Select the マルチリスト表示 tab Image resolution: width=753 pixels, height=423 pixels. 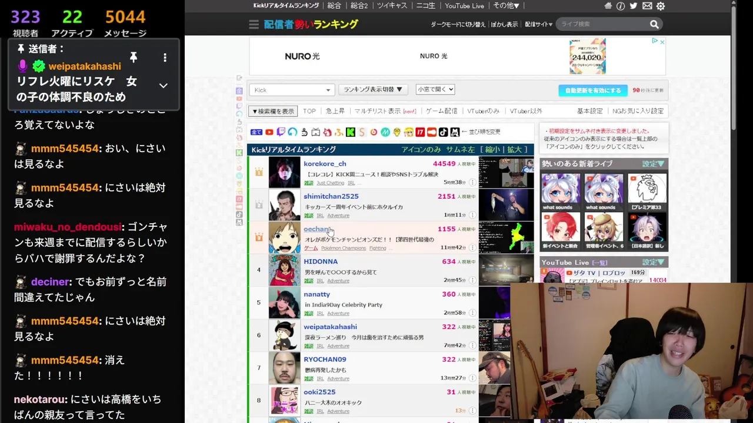tap(385, 111)
